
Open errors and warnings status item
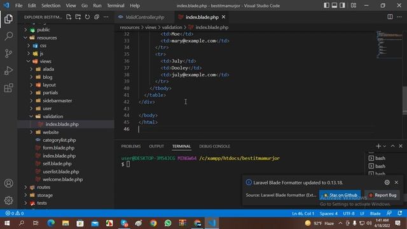click(15, 214)
